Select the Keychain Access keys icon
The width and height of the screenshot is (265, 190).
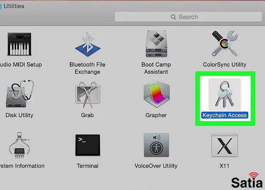pos(225,94)
